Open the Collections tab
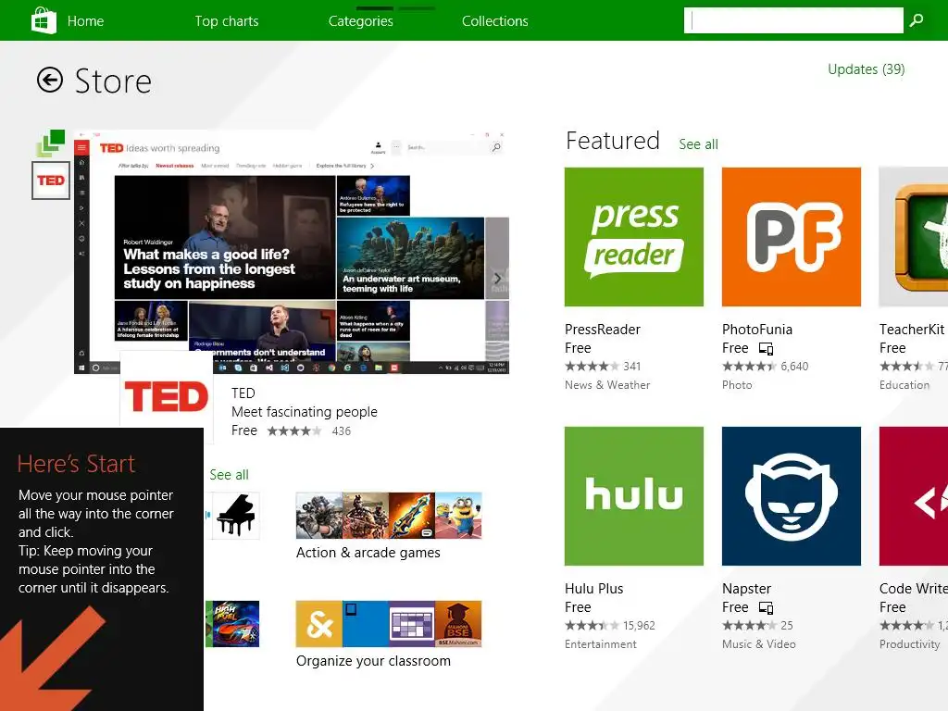 pos(494,21)
